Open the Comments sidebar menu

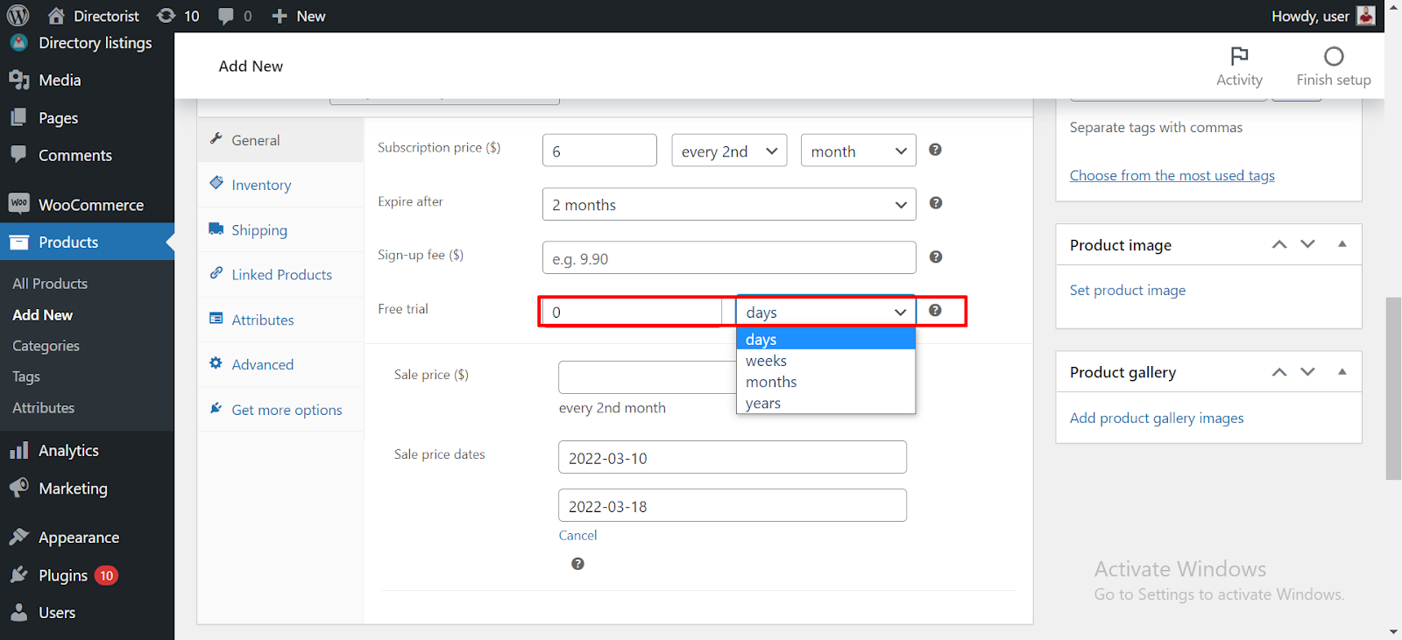click(87, 155)
